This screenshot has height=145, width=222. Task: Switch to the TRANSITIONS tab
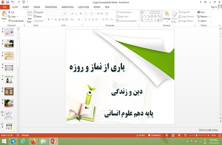[51, 7]
